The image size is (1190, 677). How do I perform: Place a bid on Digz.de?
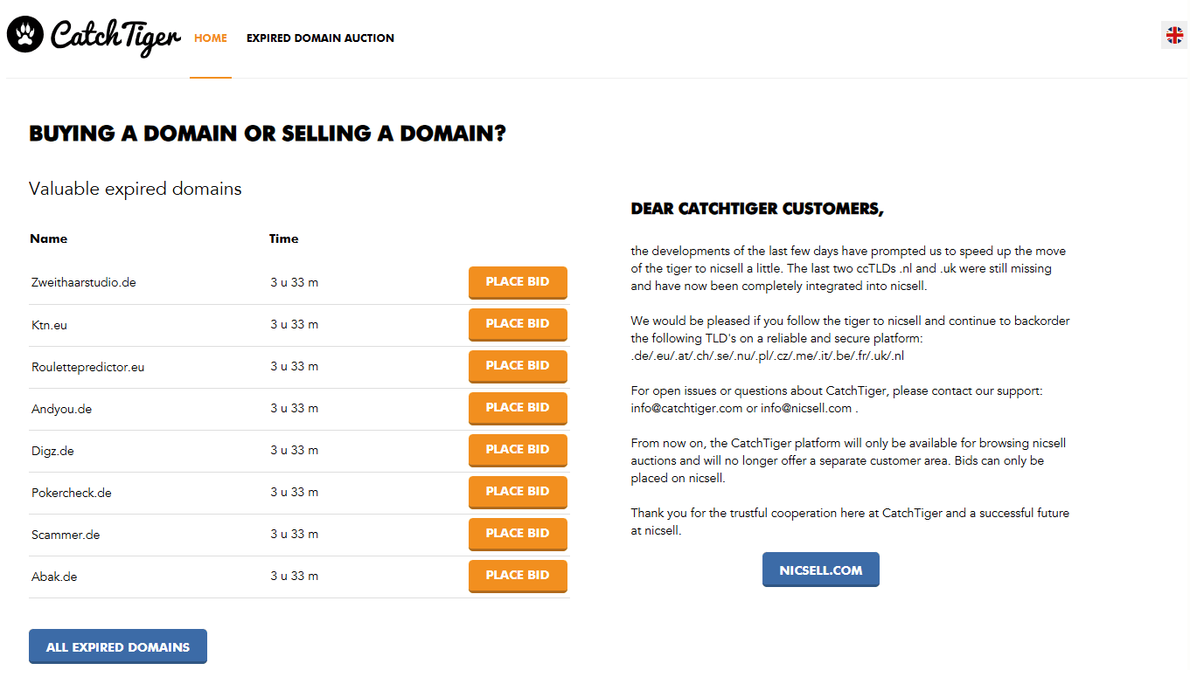[x=518, y=450]
